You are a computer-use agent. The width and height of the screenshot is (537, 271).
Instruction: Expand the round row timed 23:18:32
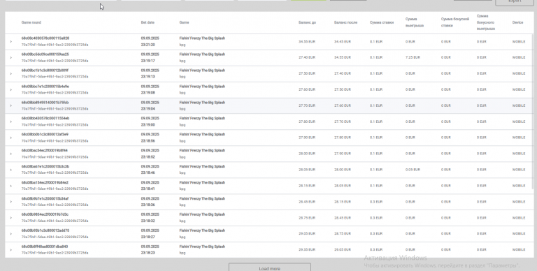[x=11, y=218]
